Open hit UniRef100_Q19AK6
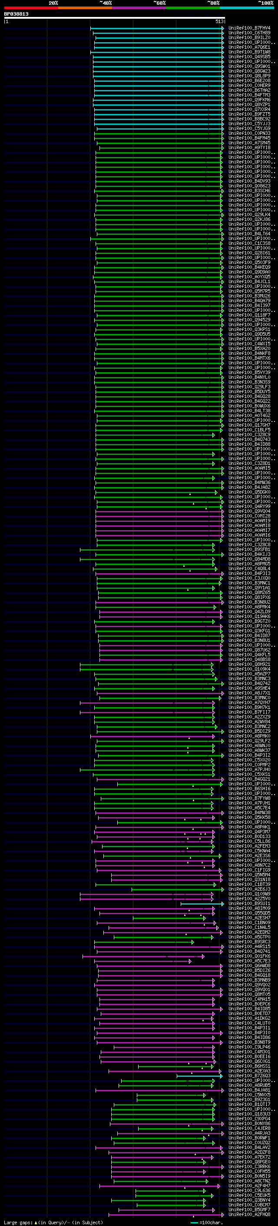This screenshot has width=278, height=1226. click(249, 616)
